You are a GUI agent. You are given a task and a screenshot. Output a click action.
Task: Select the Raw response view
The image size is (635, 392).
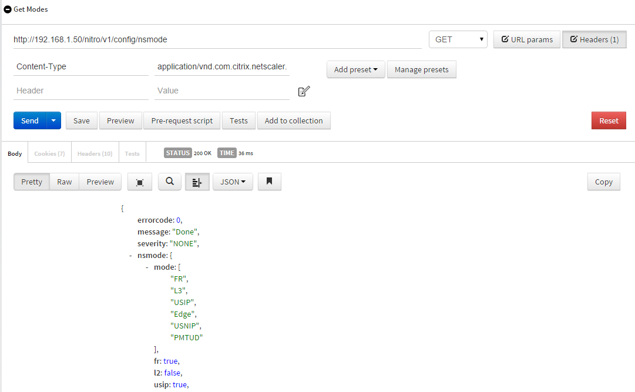coord(64,182)
